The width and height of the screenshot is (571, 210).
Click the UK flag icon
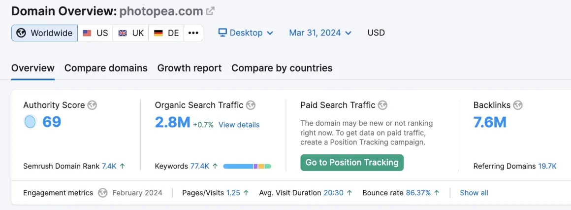123,33
